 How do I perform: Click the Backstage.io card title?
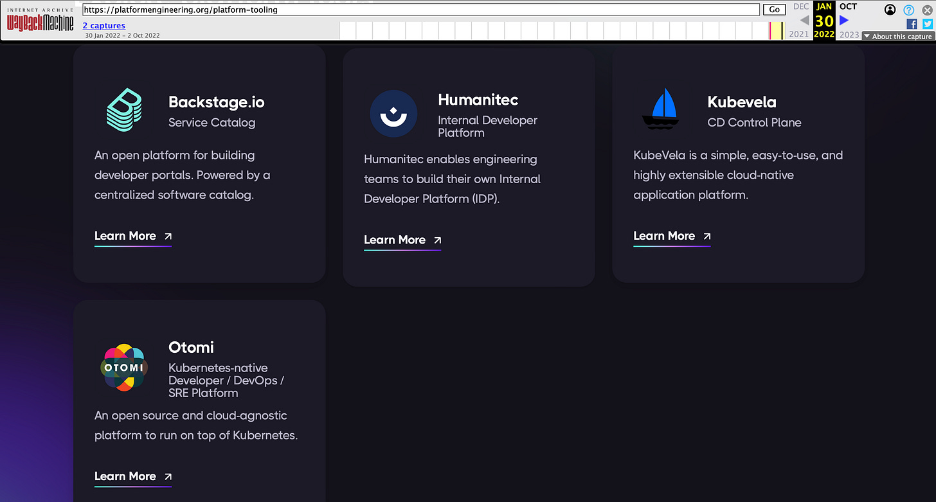217,102
